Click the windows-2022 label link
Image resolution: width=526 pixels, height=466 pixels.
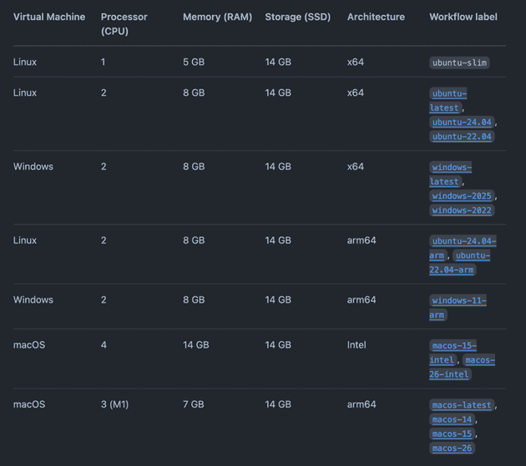pos(462,211)
